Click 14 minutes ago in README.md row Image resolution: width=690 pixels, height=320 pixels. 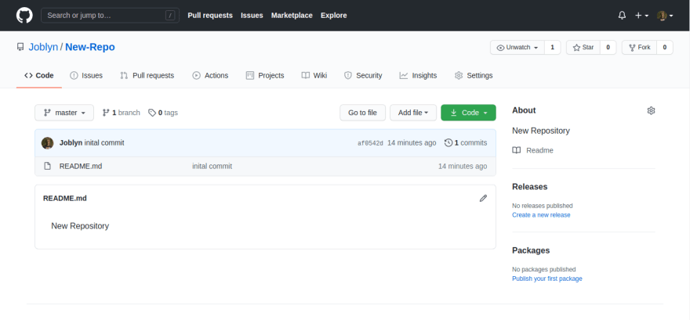click(x=463, y=167)
